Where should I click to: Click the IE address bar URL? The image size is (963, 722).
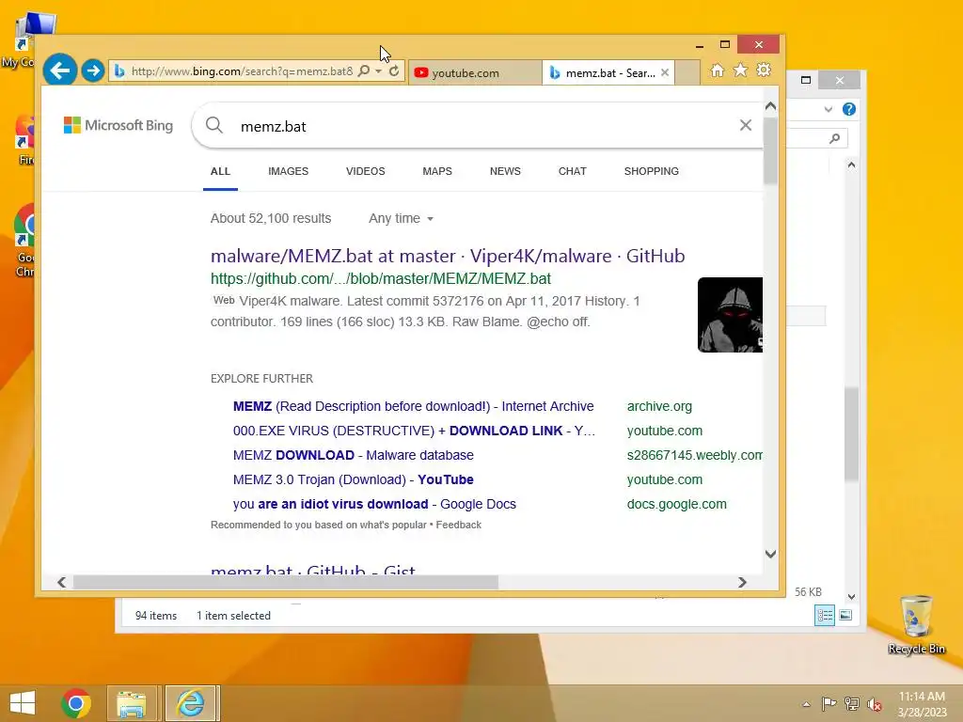pos(242,71)
